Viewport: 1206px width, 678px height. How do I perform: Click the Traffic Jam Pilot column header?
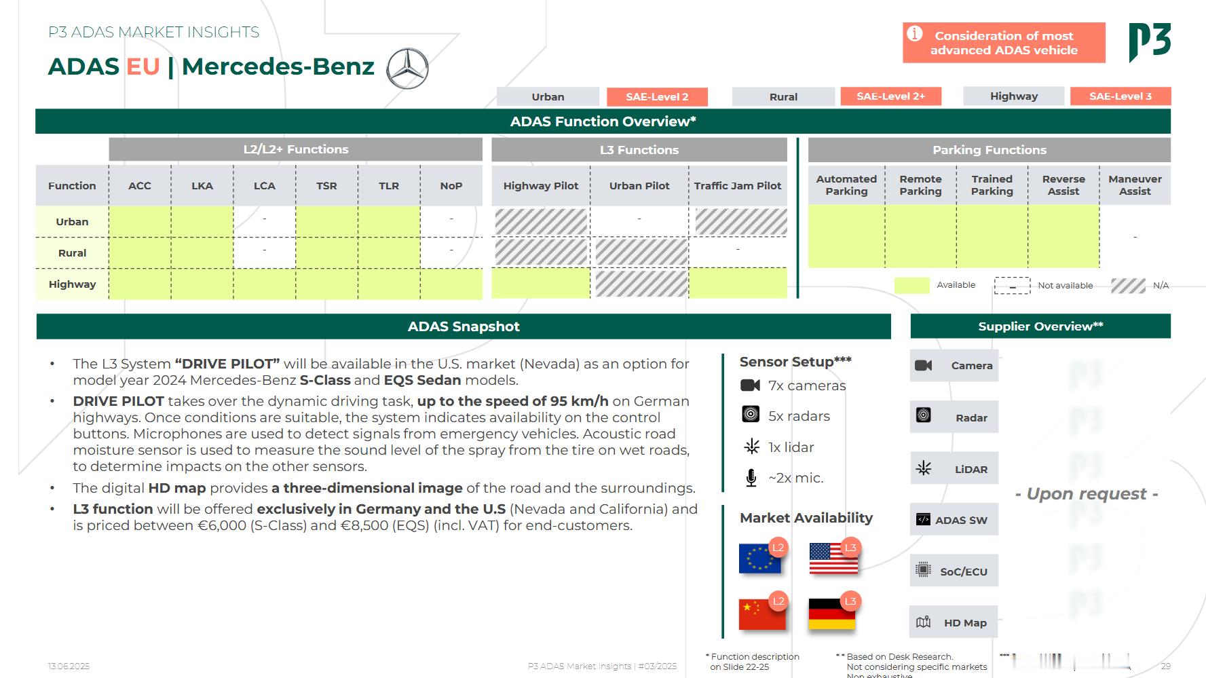(738, 185)
